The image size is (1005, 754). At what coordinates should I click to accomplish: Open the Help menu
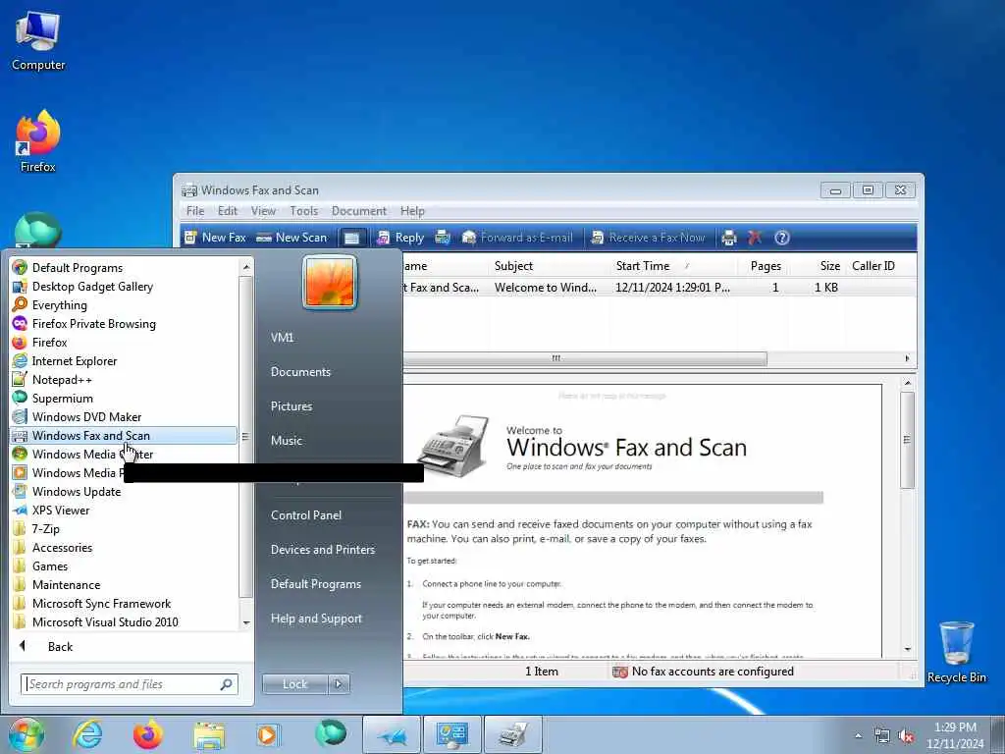[412, 211]
